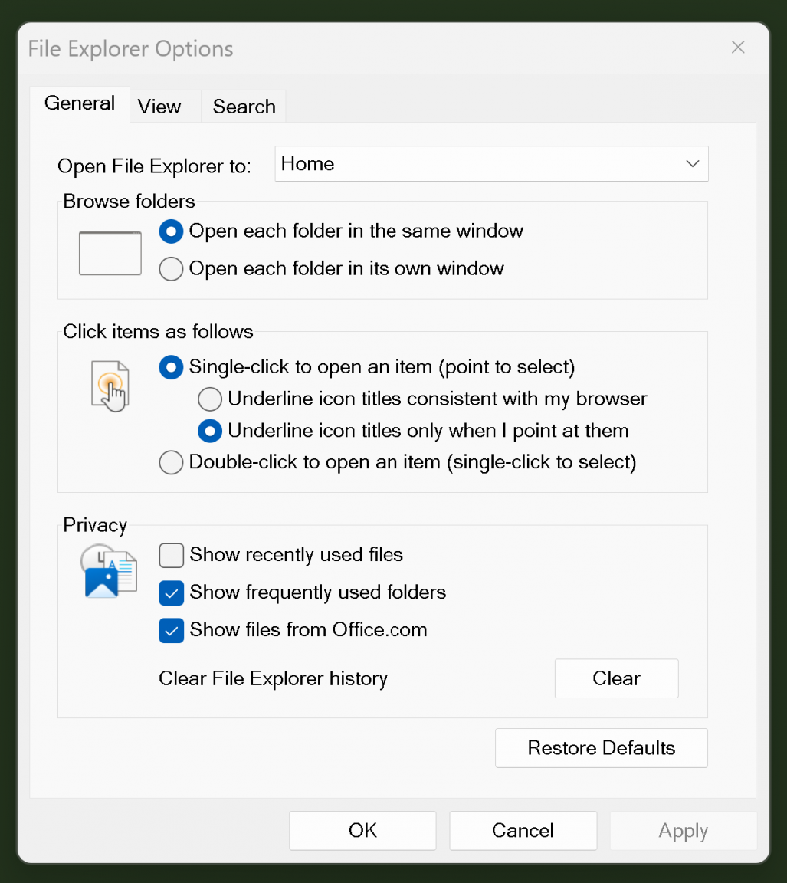Click the 'Privacy' group label
This screenshot has height=883, width=787.
click(x=95, y=525)
